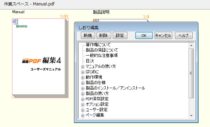Viewport: 210px width, 127px height.
Task: Select the 製品の保証について bookmark
Action: [x=102, y=50]
